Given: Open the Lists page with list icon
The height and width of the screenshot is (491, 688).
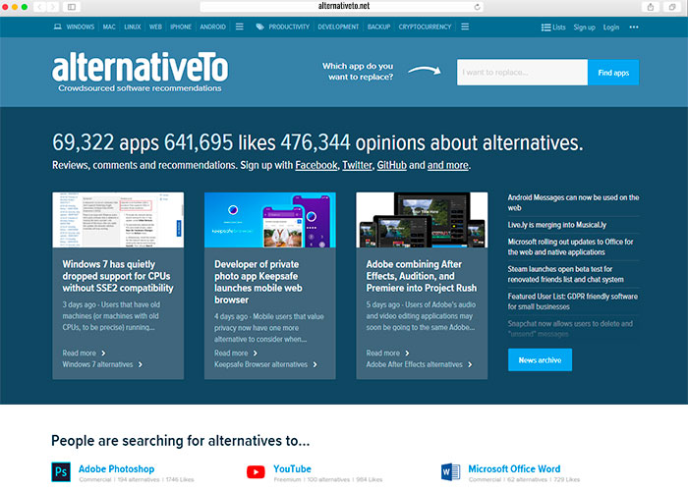Looking at the screenshot, I should (x=553, y=27).
